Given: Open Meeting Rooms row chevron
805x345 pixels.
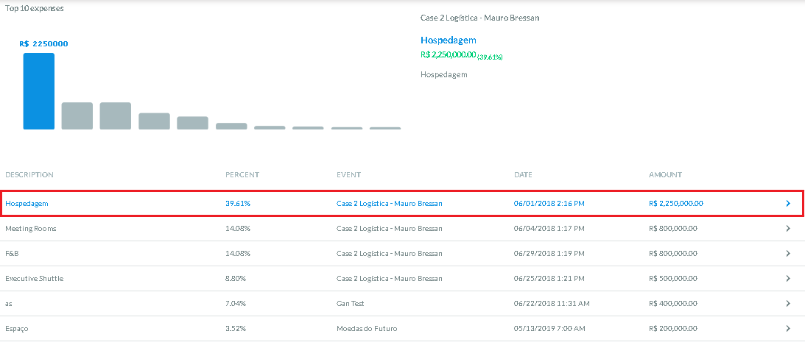Looking at the screenshot, I should 788,229.
